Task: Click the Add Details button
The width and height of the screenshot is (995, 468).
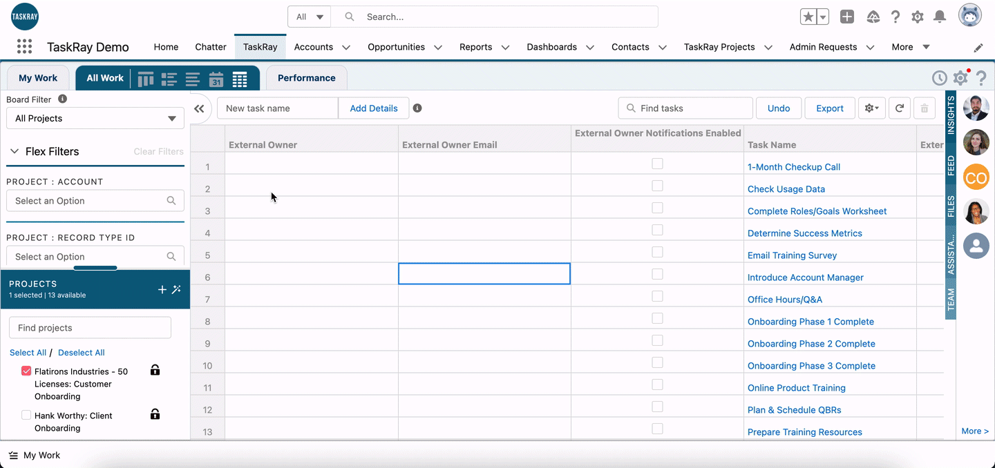Action: point(374,108)
